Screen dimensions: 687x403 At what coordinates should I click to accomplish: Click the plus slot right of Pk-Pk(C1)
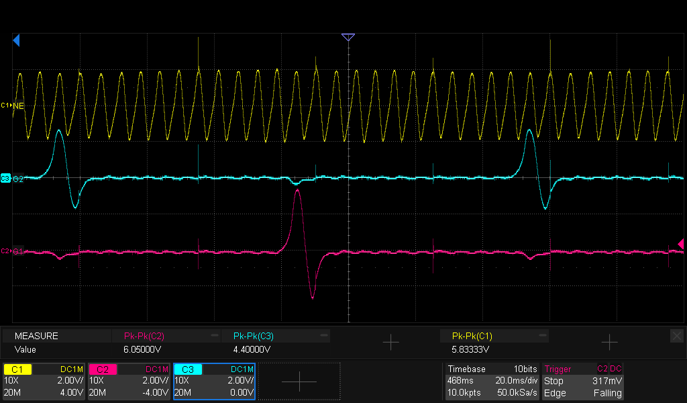tap(609, 343)
